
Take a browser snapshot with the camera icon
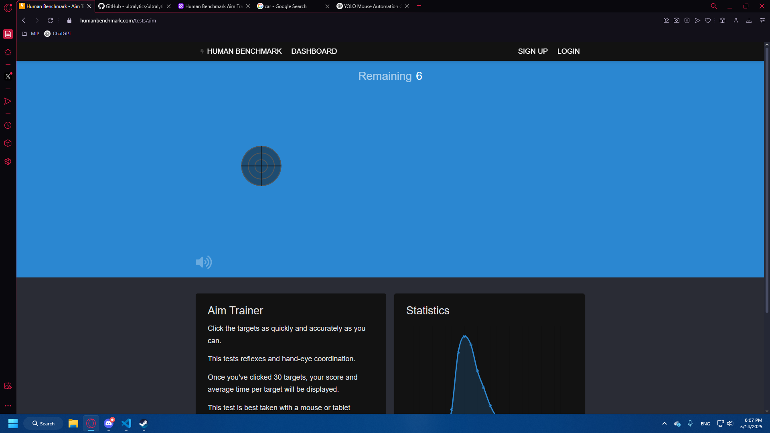(x=677, y=20)
